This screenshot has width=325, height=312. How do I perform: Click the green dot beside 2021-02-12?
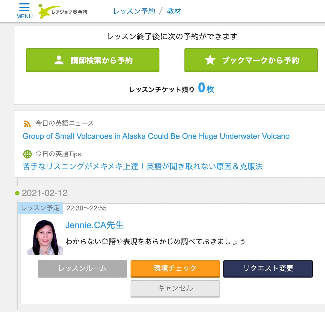click(x=17, y=193)
